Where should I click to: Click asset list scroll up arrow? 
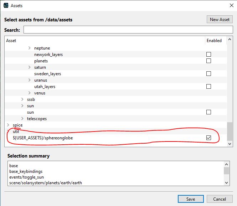coord(230,39)
